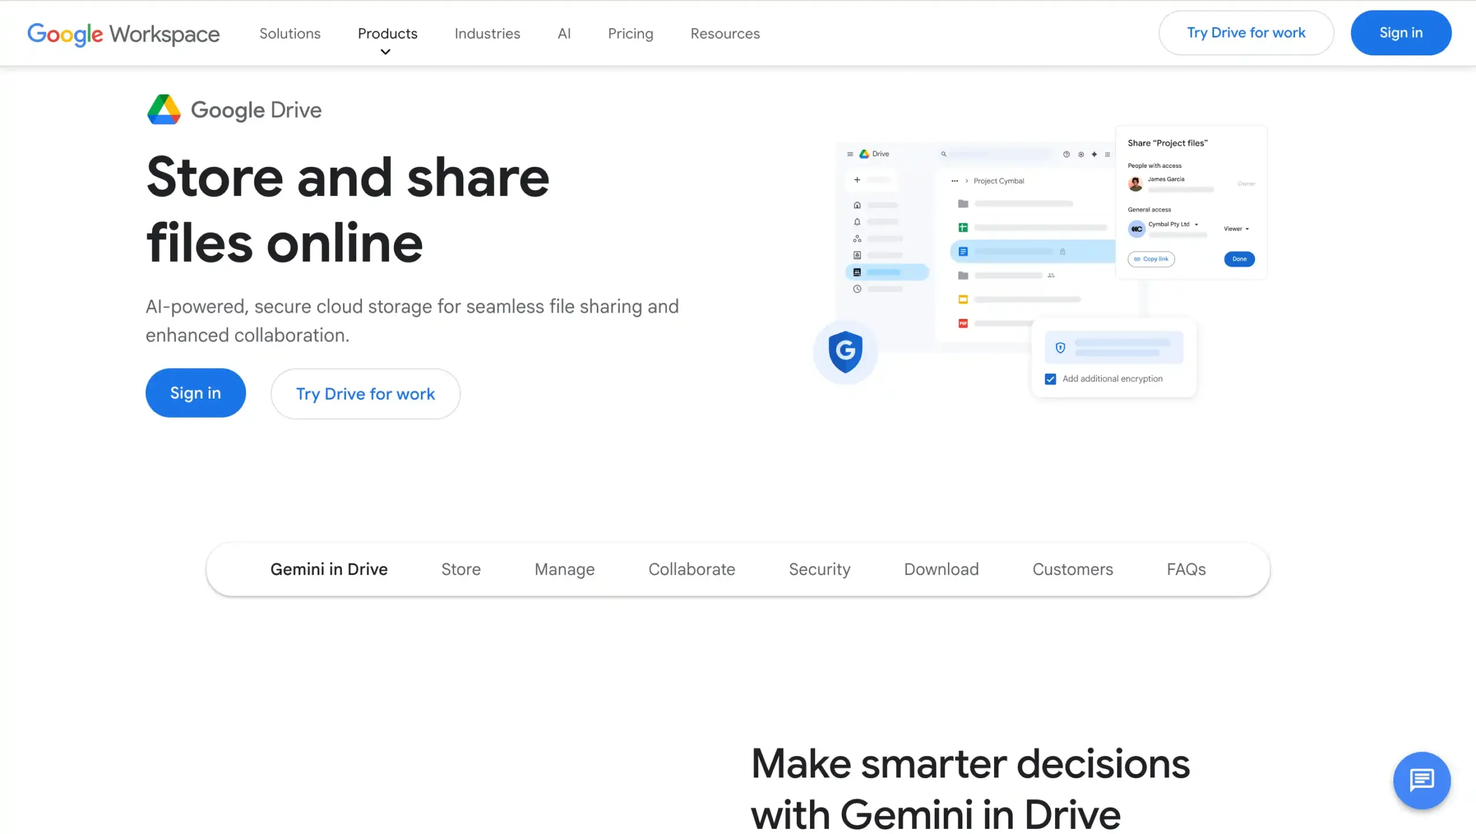Image resolution: width=1476 pixels, height=834 pixels.
Task: Click the Copy link button
Action: 1151,259
